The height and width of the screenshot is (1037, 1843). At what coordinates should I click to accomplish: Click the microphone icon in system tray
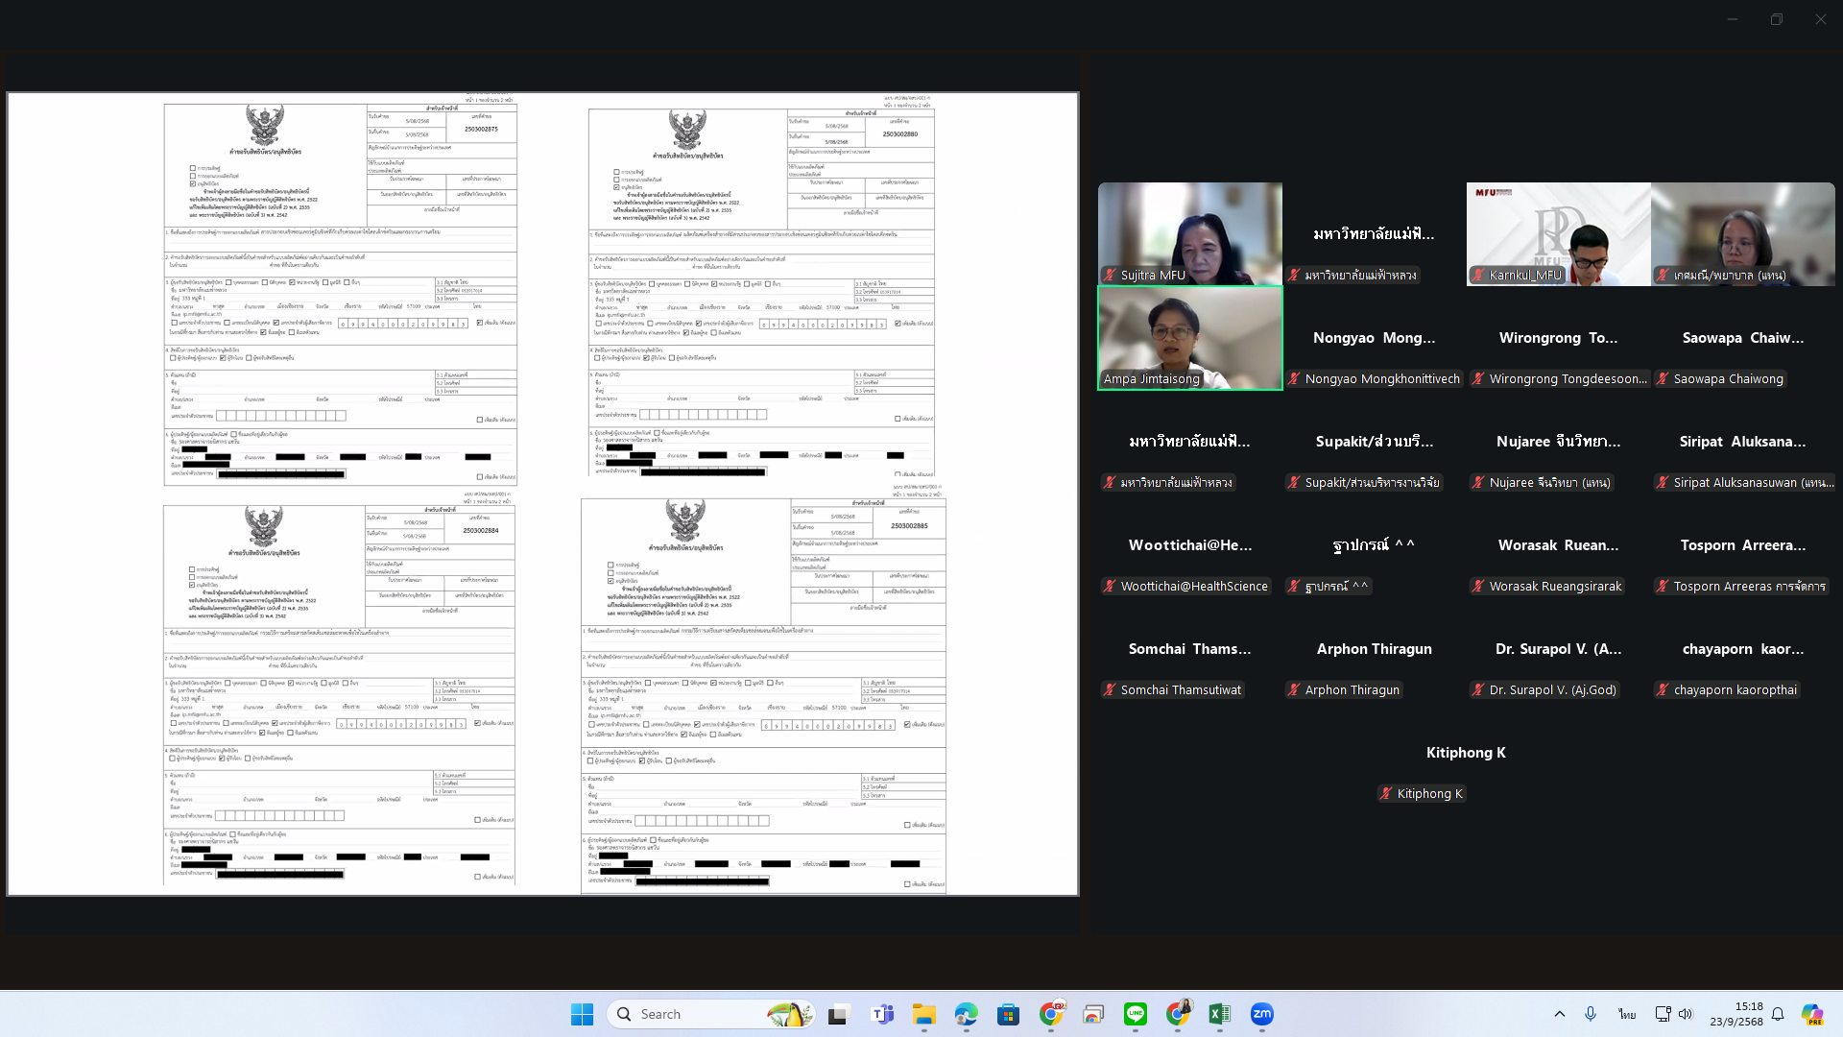point(1591,1014)
